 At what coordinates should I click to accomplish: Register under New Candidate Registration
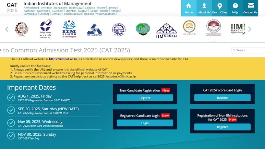[x=145, y=98]
